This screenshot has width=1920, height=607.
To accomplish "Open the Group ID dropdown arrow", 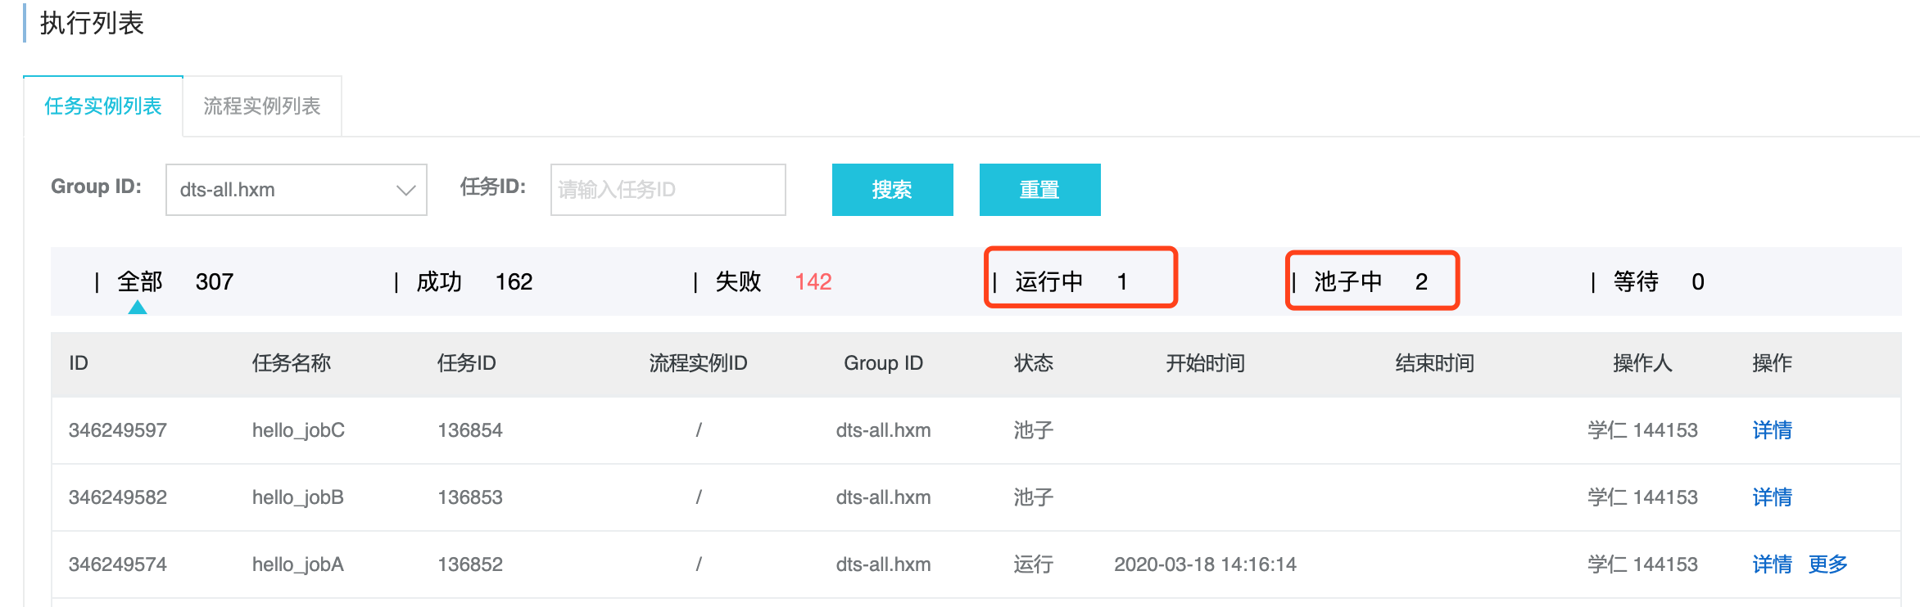I will tap(405, 191).
